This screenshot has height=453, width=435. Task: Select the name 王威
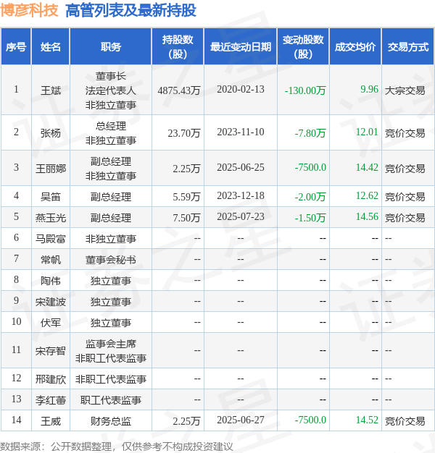click(x=51, y=421)
